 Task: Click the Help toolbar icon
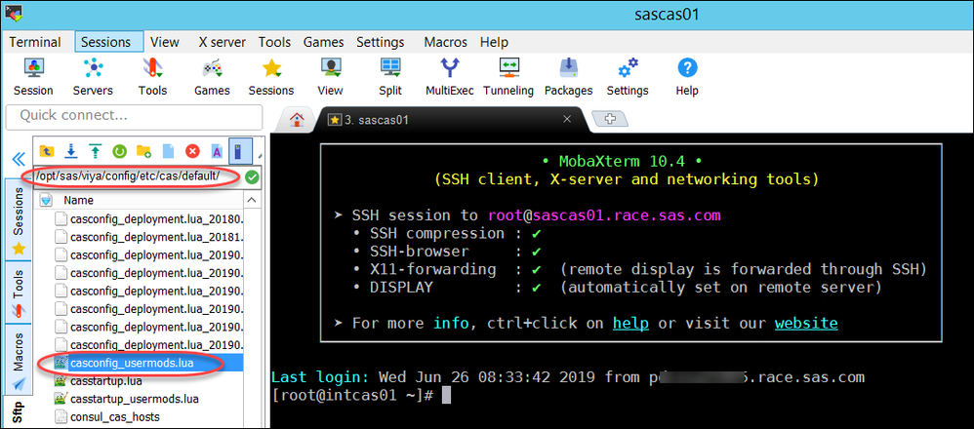click(687, 76)
